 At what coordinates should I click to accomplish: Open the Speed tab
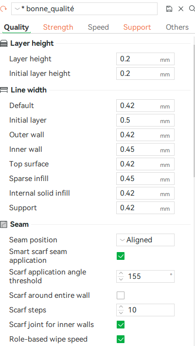98,27
